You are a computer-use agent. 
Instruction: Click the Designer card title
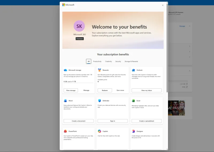(140, 131)
